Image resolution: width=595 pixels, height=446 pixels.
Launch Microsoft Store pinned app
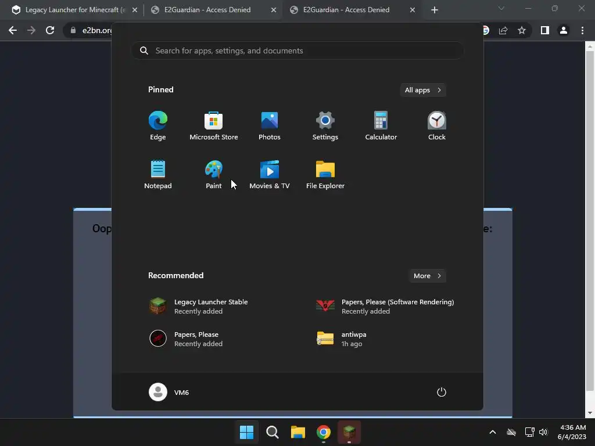click(214, 126)
